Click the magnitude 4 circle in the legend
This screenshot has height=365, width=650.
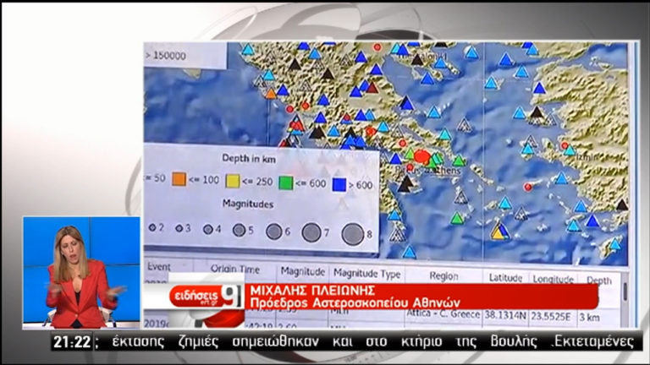(207, 229)
